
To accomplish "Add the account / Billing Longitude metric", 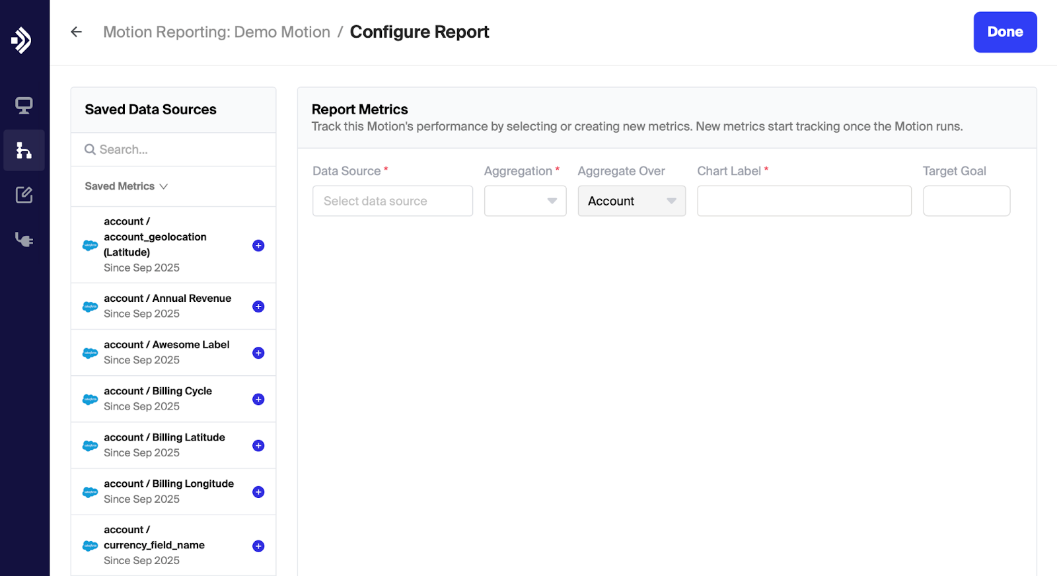I will click(258, 492).
